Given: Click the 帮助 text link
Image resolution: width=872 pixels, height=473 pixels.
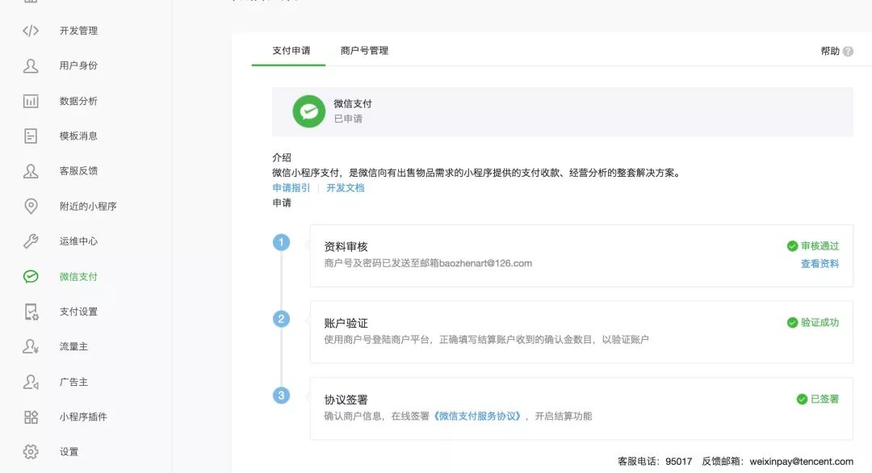Looking at the screenshot, I should click(x=830, y=51).
